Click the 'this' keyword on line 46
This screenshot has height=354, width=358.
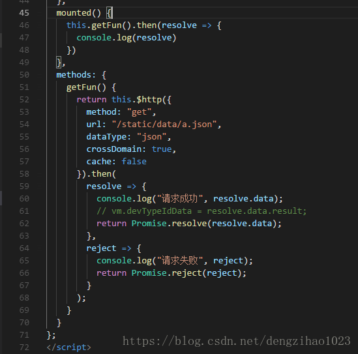76,25
